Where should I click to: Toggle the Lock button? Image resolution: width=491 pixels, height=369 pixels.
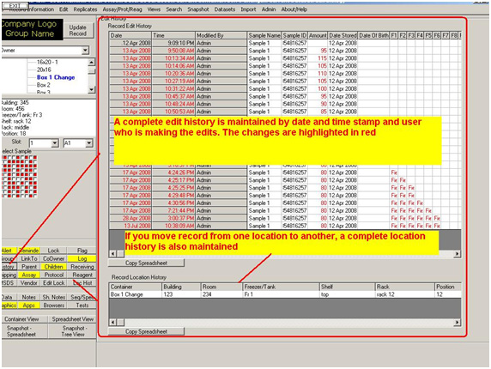click(x=53, y=251)
